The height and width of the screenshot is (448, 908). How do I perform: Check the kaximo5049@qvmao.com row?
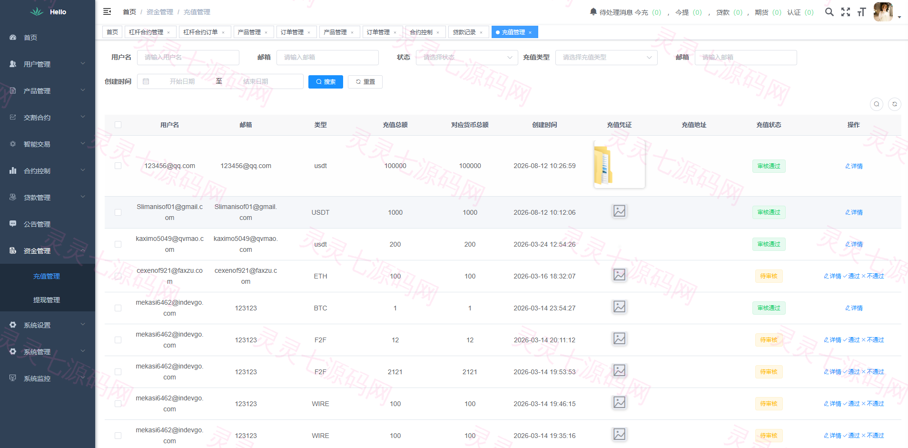click(118, 244)
